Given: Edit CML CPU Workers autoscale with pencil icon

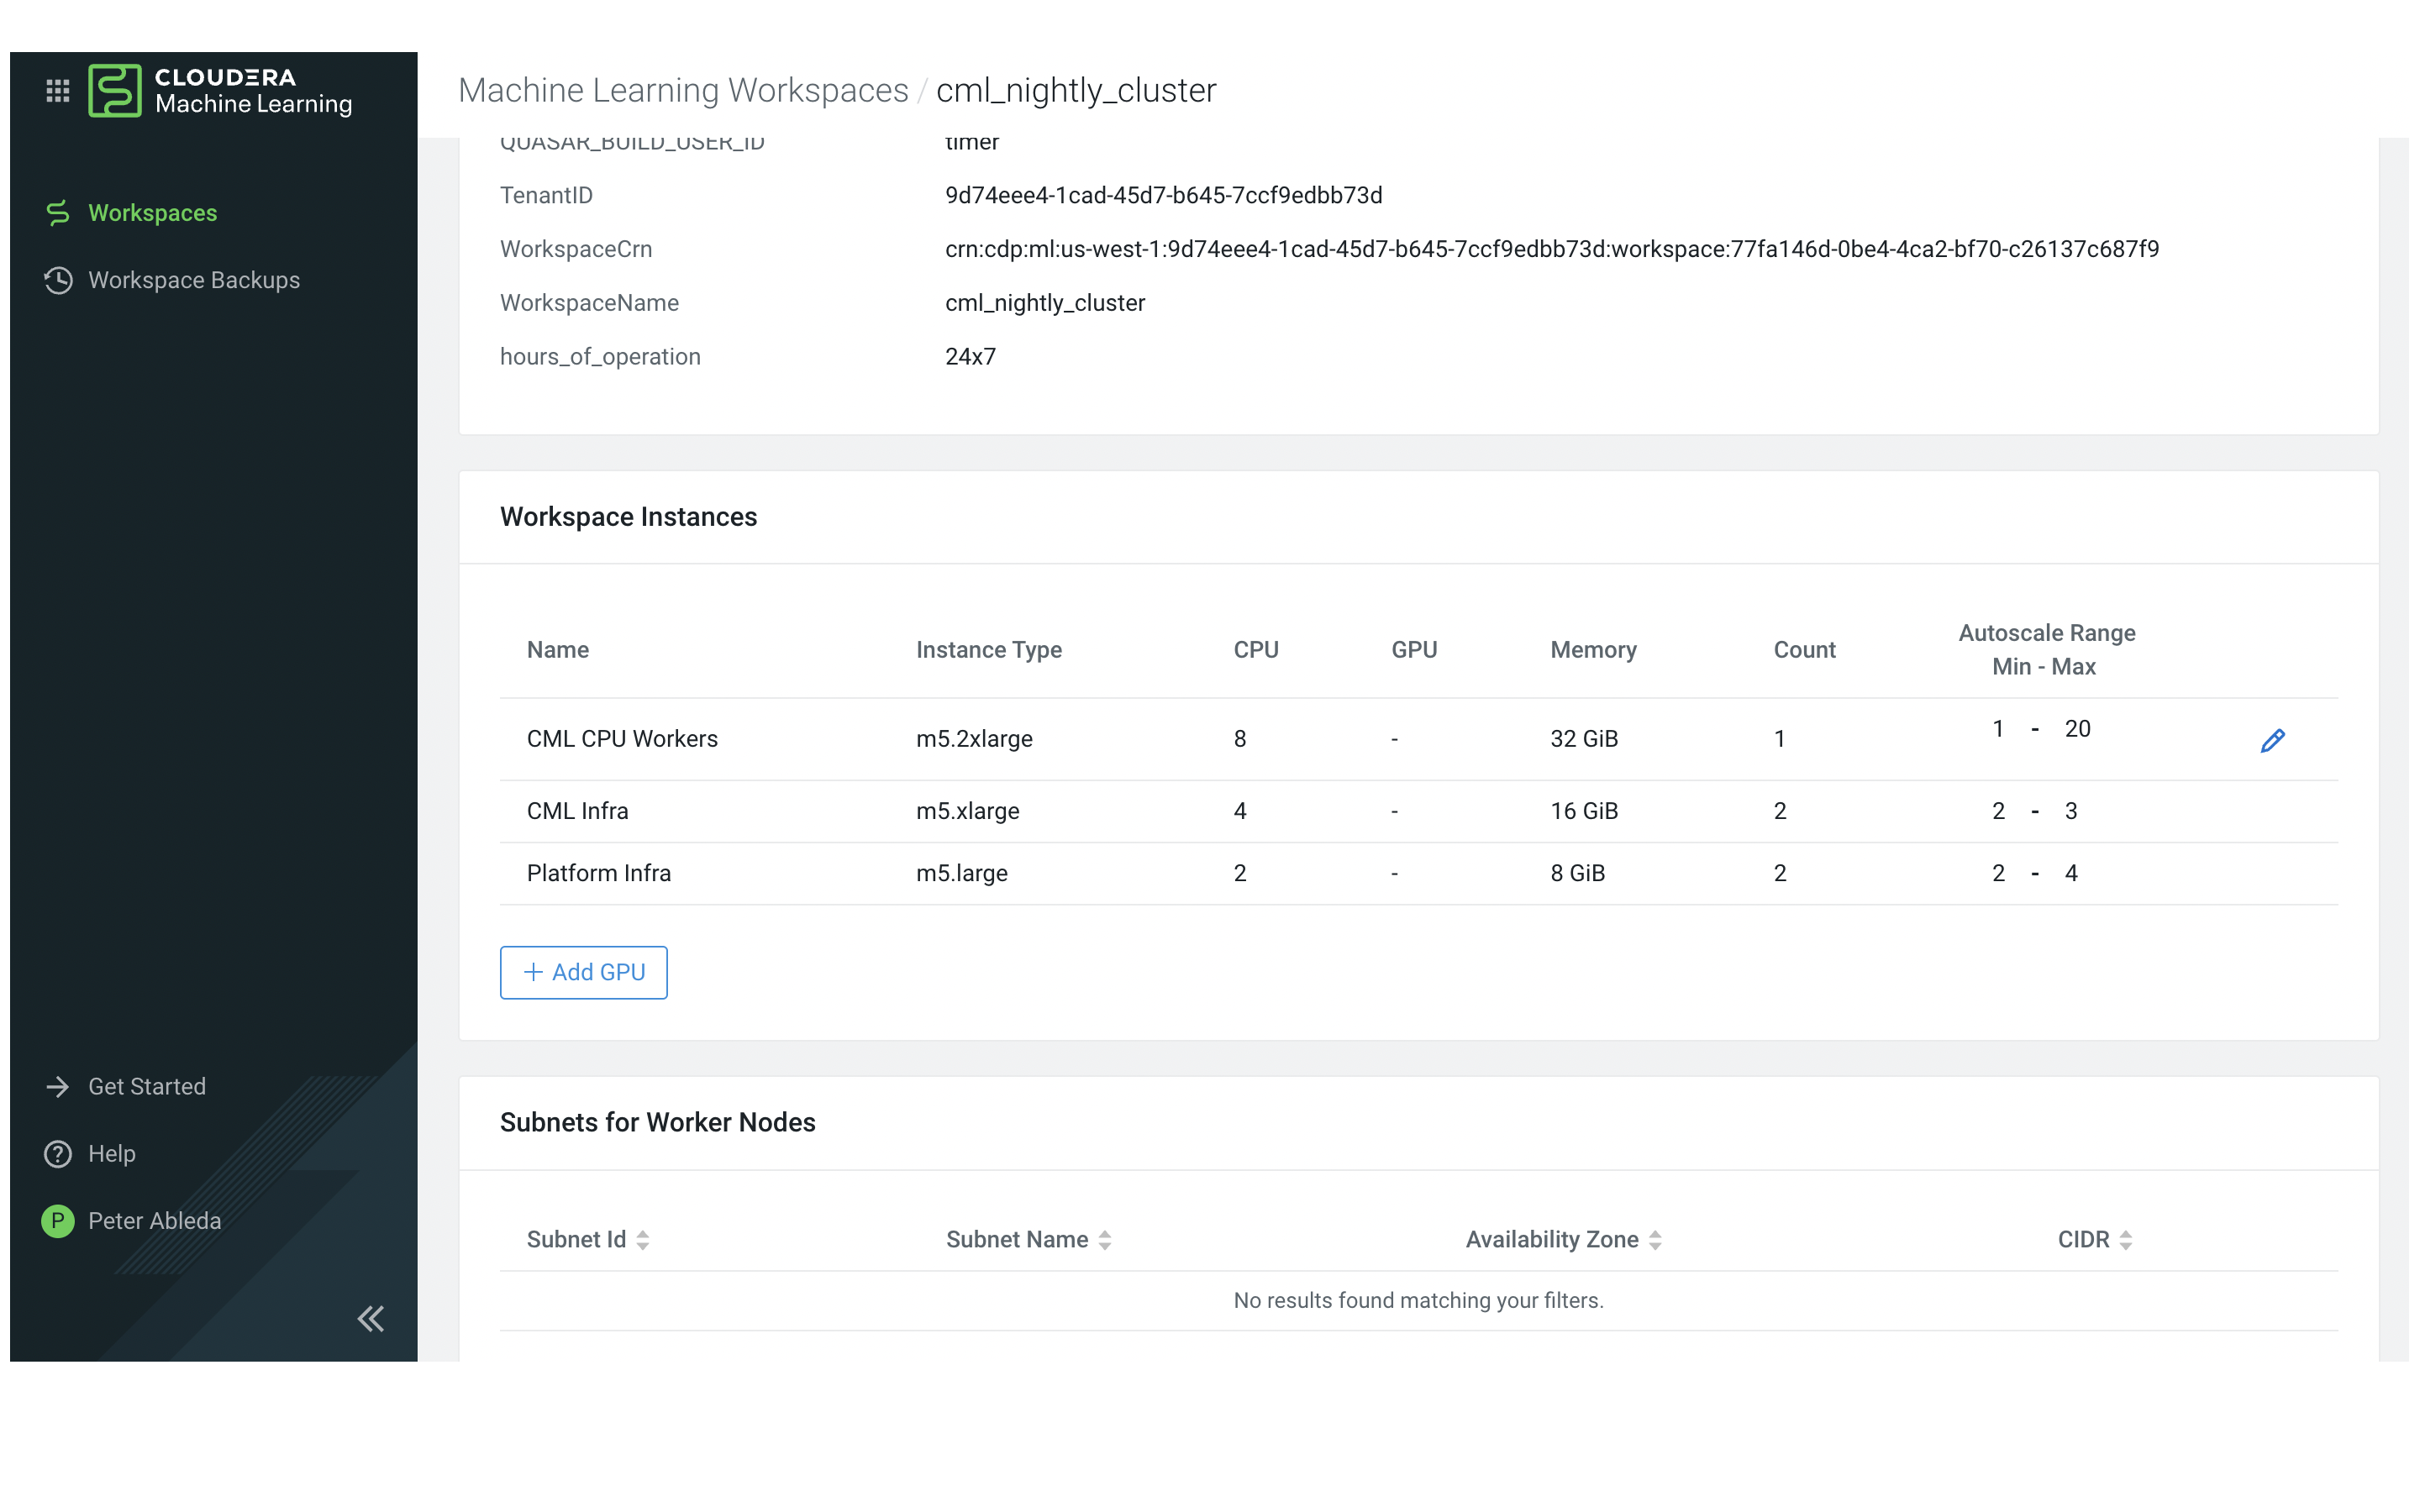Looking at the screenshot, I should click(2274, 740).
